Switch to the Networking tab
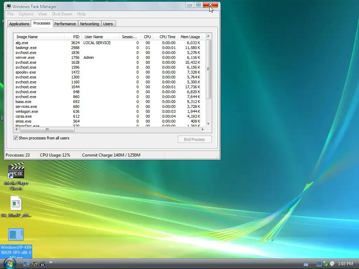The height and width of the screenshot is (269, 359). tap(89, 24)
